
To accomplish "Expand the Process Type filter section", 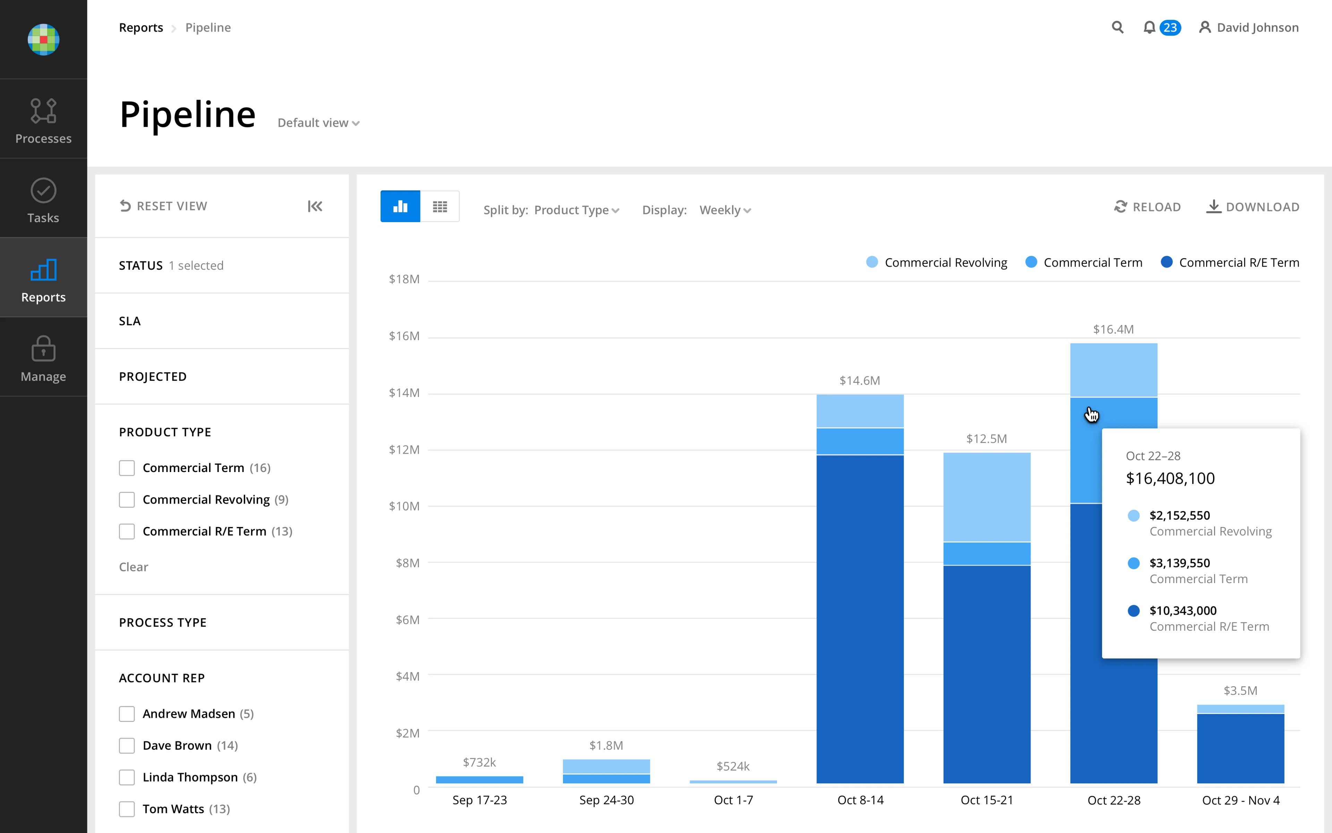I will pos(163,623).
